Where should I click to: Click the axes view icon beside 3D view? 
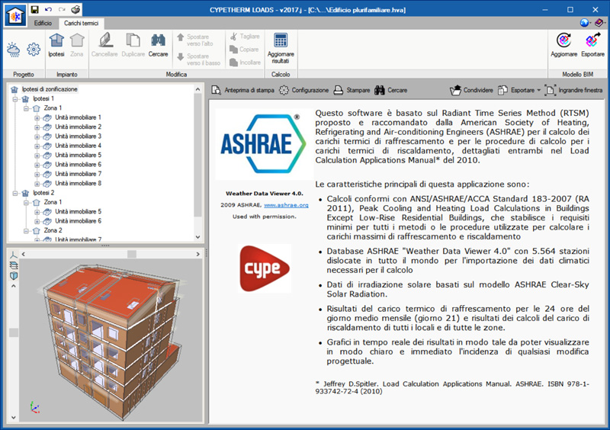click(x=14, y=255)
